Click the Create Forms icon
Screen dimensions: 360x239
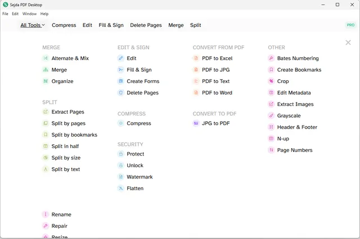(121, 81)
